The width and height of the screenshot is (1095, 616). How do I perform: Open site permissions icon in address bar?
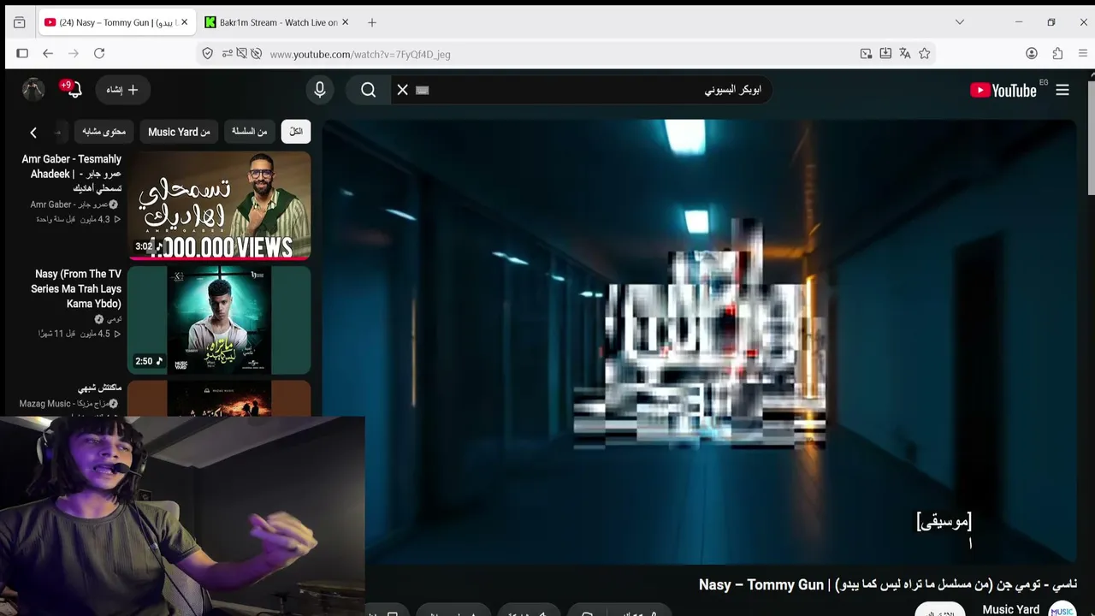click(x=227, y=53)
